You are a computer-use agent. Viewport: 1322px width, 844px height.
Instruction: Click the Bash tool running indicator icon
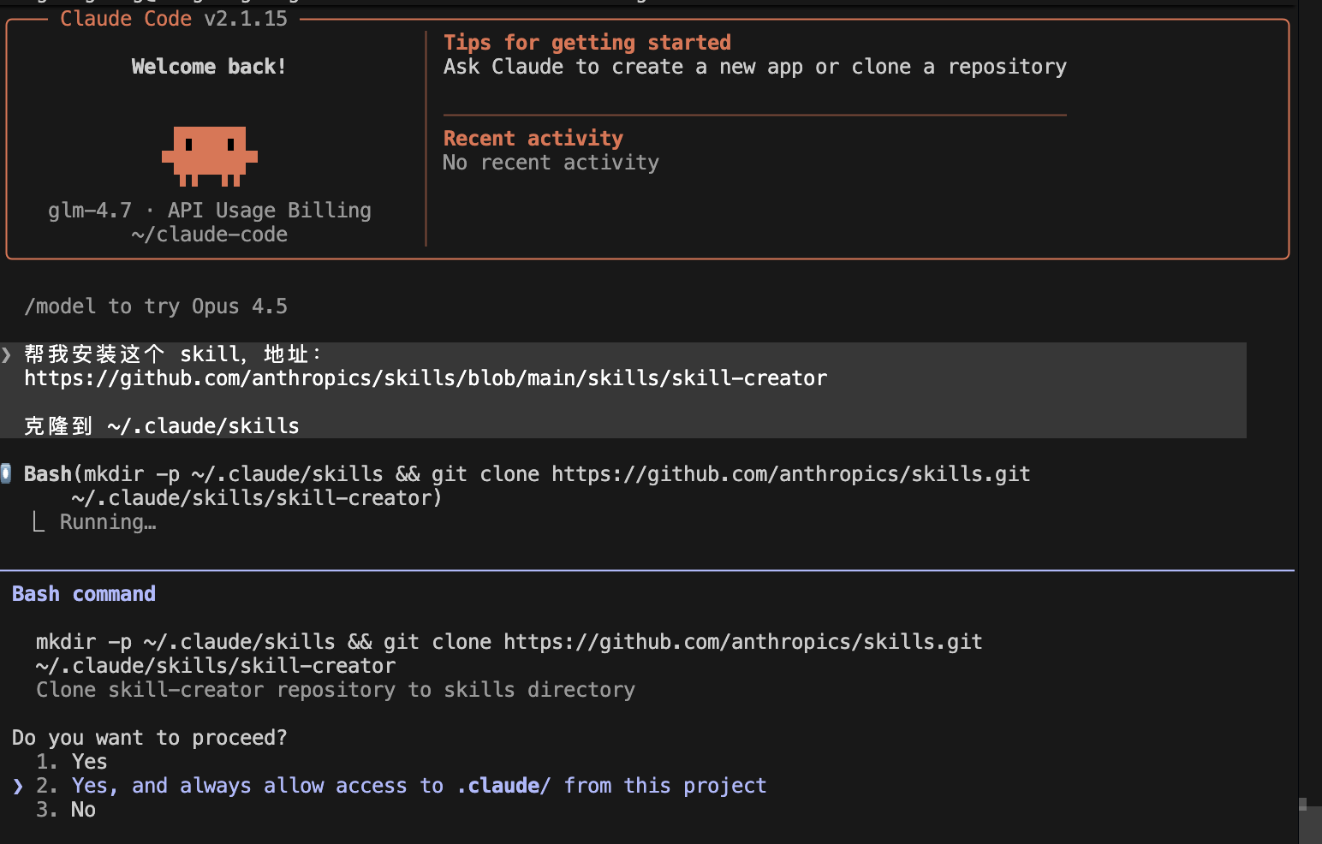click(x=6, y=473)
